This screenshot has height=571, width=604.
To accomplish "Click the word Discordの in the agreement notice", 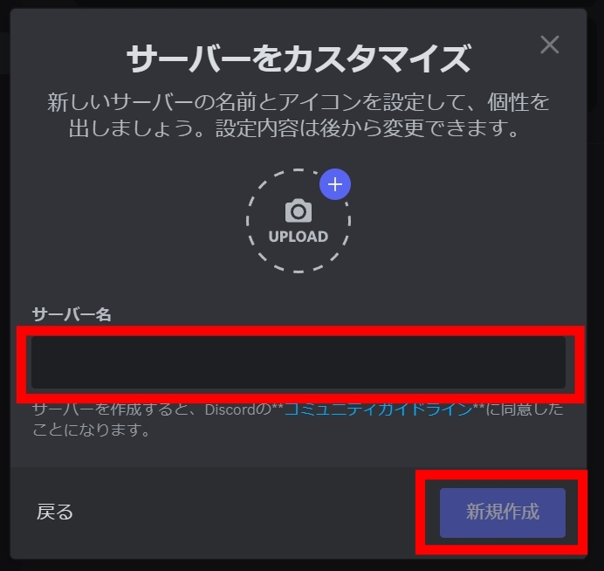I will point(238,409).
